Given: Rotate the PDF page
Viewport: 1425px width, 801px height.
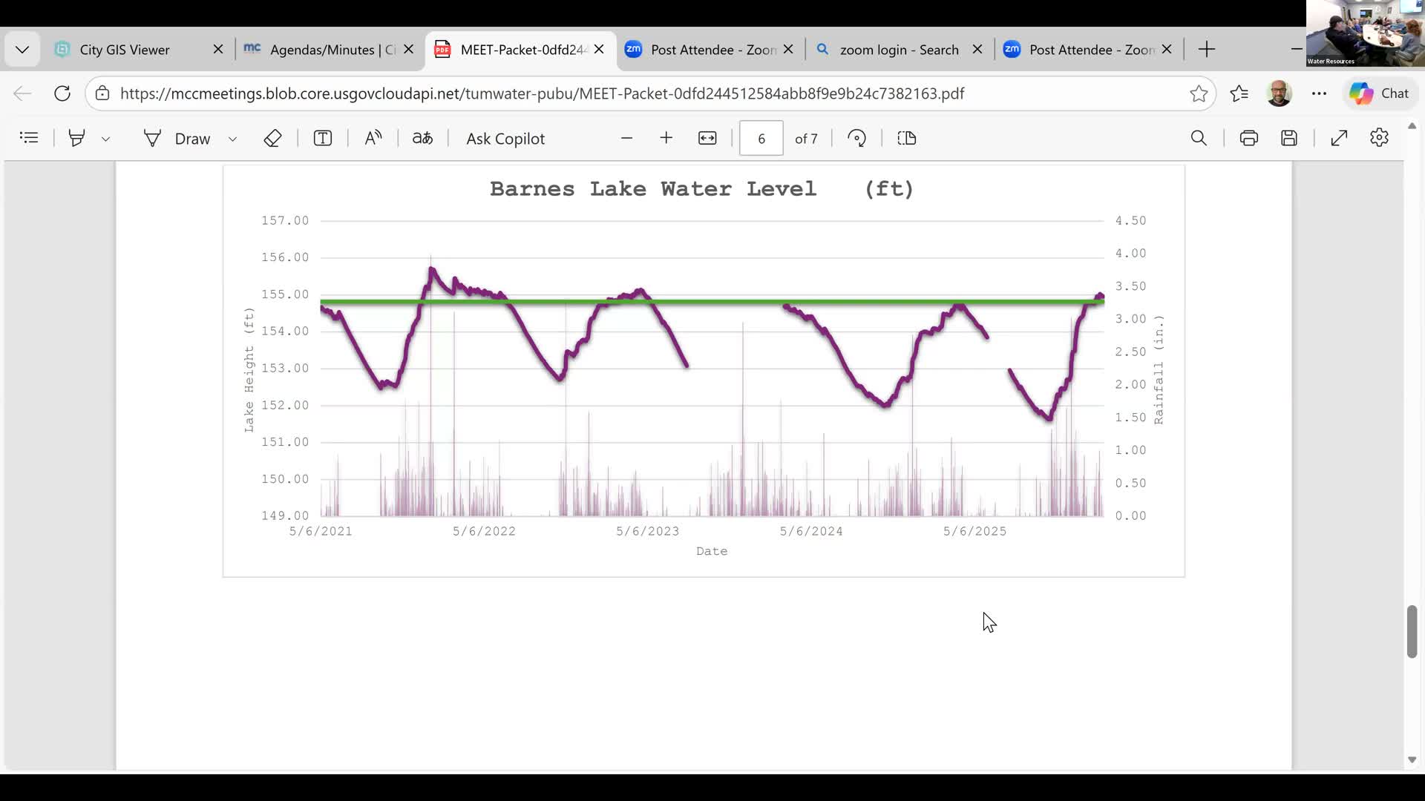Looking at the screenshot, I should click(857, 138).
